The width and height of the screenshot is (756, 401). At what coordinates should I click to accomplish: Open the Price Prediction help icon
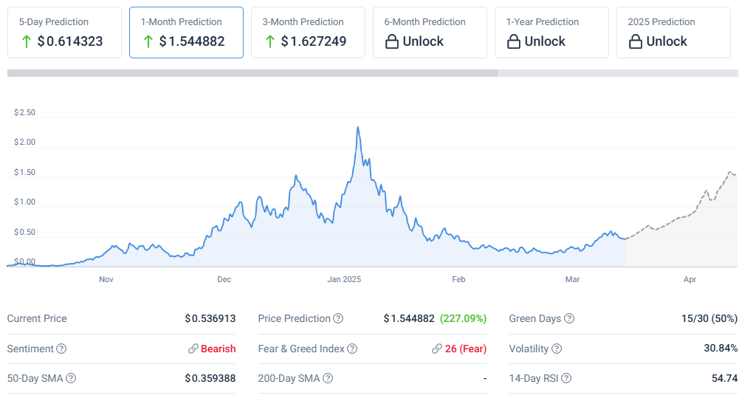(x=338, y=318)
